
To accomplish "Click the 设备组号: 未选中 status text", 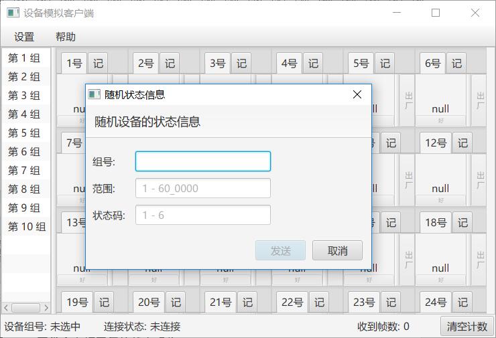I will 42,327.
